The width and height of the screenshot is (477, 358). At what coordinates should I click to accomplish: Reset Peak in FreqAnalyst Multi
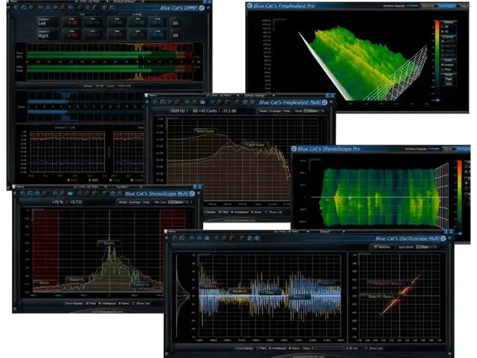pyautogui.click(x=287, y=111)
